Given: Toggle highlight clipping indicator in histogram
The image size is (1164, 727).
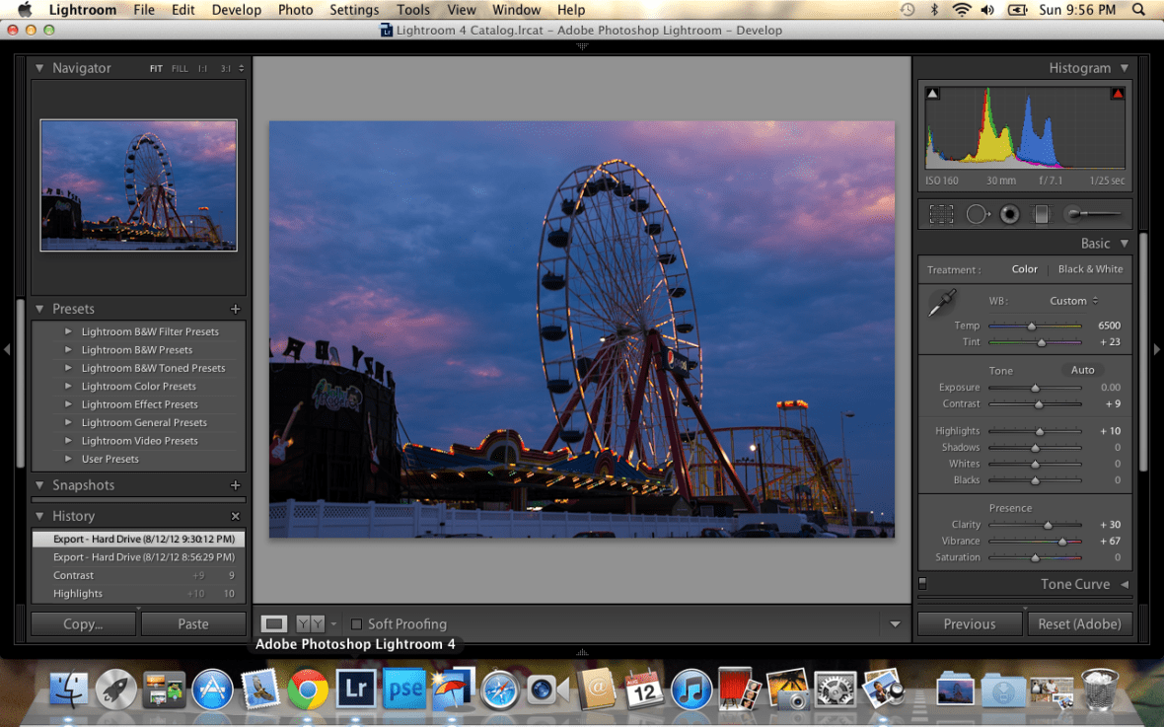Looking at the screenshot, I should pyautogui.click(x=1118, y=94).
